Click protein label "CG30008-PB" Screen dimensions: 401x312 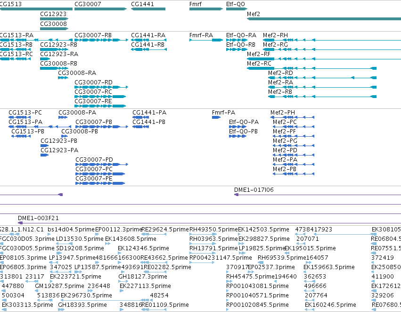coord(80,131)
